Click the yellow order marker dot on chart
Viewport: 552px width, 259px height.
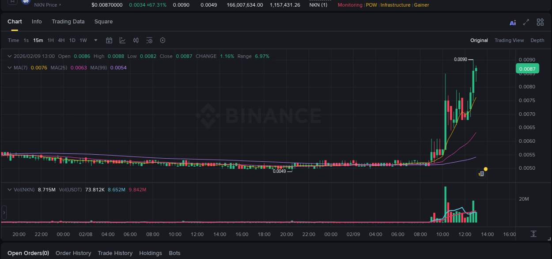coord(485,169)
